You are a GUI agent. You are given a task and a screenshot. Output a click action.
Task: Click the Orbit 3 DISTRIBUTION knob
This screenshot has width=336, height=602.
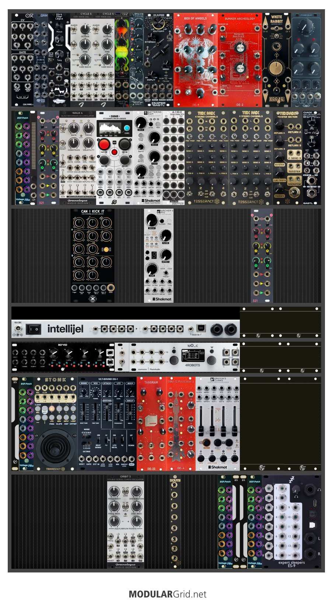(136, 492)
